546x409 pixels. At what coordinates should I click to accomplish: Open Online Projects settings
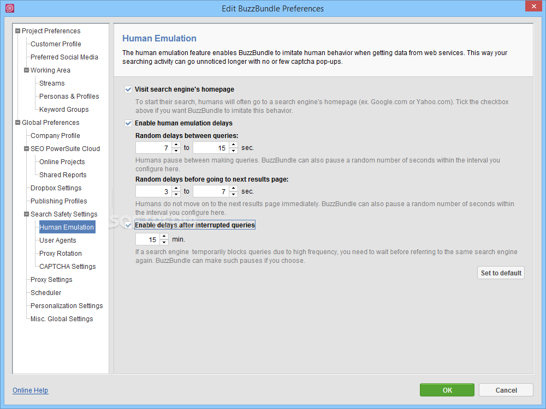[x=62, y=162]
